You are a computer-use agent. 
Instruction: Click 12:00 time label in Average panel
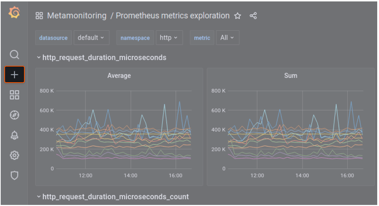pyautogui.click(x=86, y=176)
